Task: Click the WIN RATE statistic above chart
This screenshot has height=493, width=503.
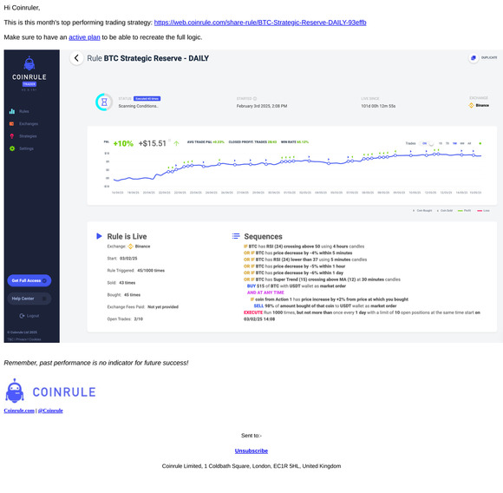Action: (x=295, y=141)
